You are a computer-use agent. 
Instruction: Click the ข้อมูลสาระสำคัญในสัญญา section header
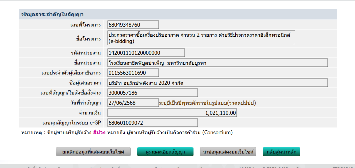tap(52, 14)
